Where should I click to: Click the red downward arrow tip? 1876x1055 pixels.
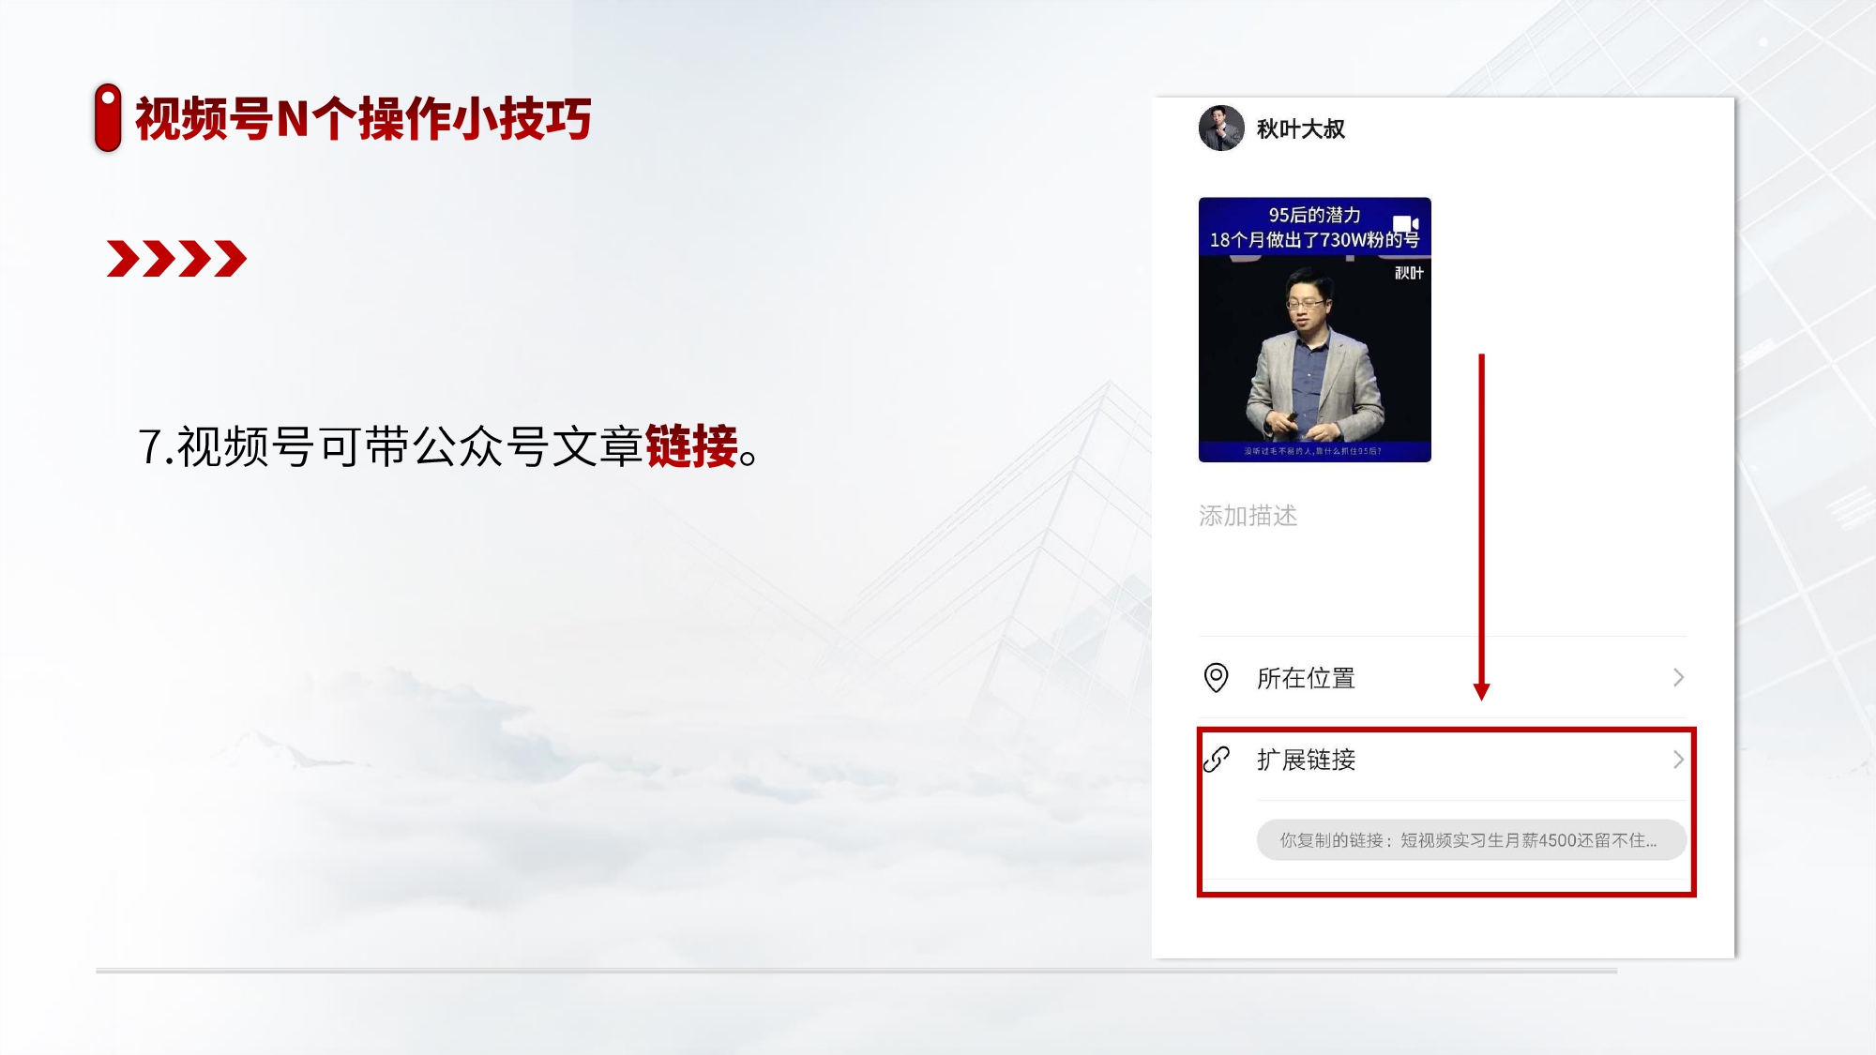coord(1481,692)
